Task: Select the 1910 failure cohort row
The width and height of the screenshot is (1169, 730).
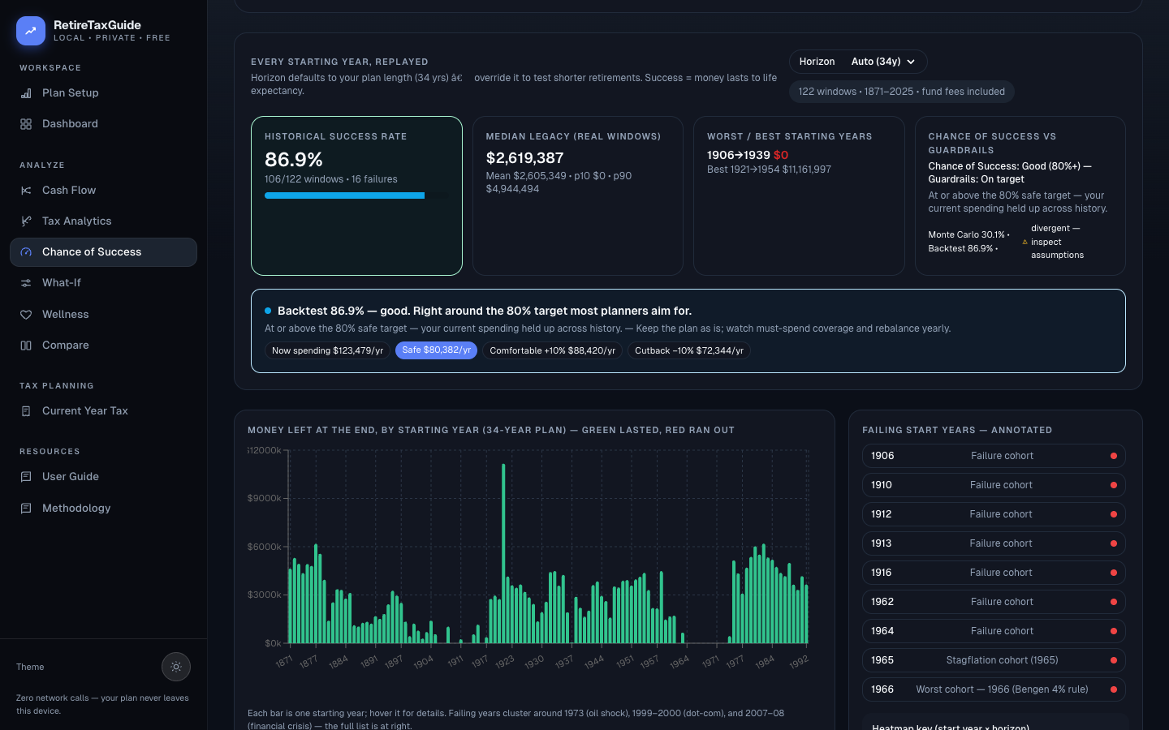Action: click(x=994, y=485)
